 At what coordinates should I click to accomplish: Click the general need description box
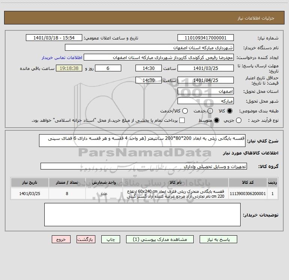pyautogui.click(x=142, y=141)
